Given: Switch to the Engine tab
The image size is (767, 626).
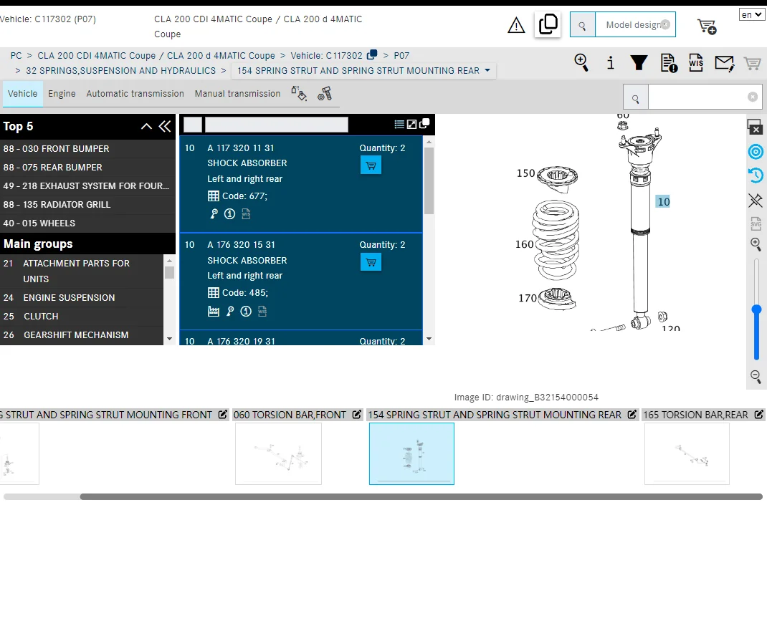Looking at the screenshot, I should coord(62,93).
